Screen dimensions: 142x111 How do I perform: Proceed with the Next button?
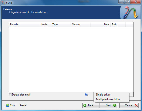click(x=108, y=105)
